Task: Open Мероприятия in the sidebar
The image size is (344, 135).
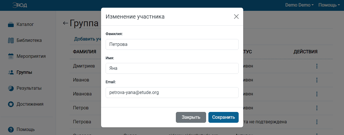Action: click(x=31, y=56)
